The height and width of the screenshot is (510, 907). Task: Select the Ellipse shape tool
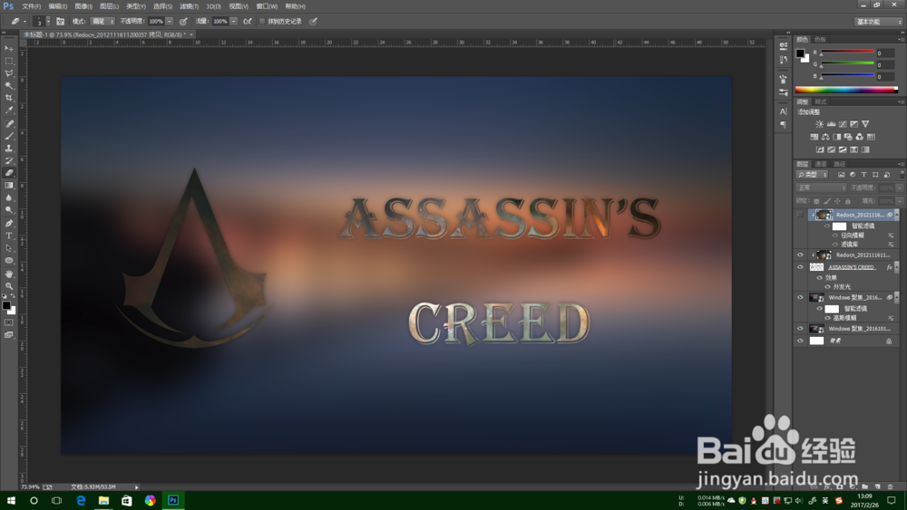click(9, 261)
